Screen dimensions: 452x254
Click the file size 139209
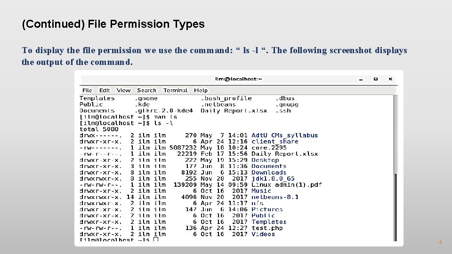(185, 185)
